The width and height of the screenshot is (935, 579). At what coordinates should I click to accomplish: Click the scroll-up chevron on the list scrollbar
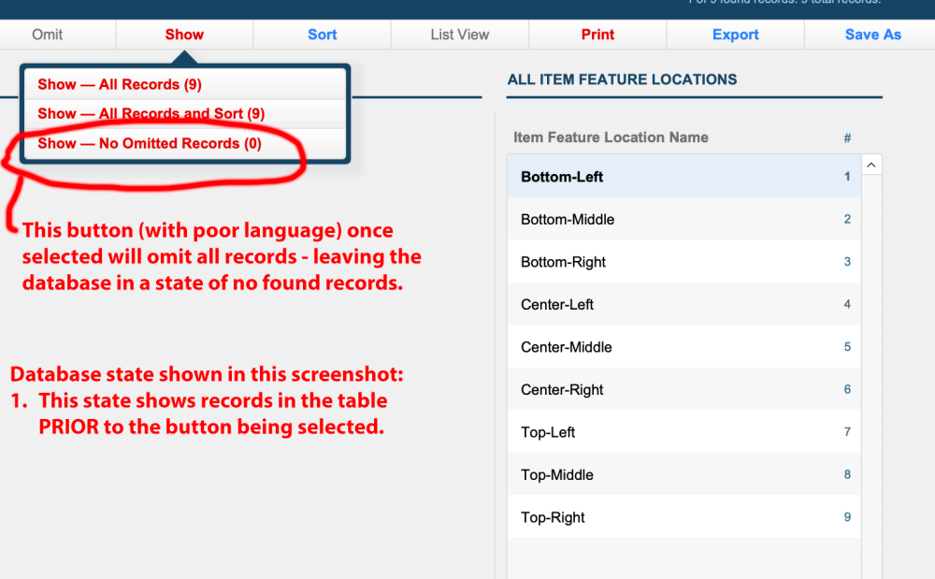tap(871, 164)
